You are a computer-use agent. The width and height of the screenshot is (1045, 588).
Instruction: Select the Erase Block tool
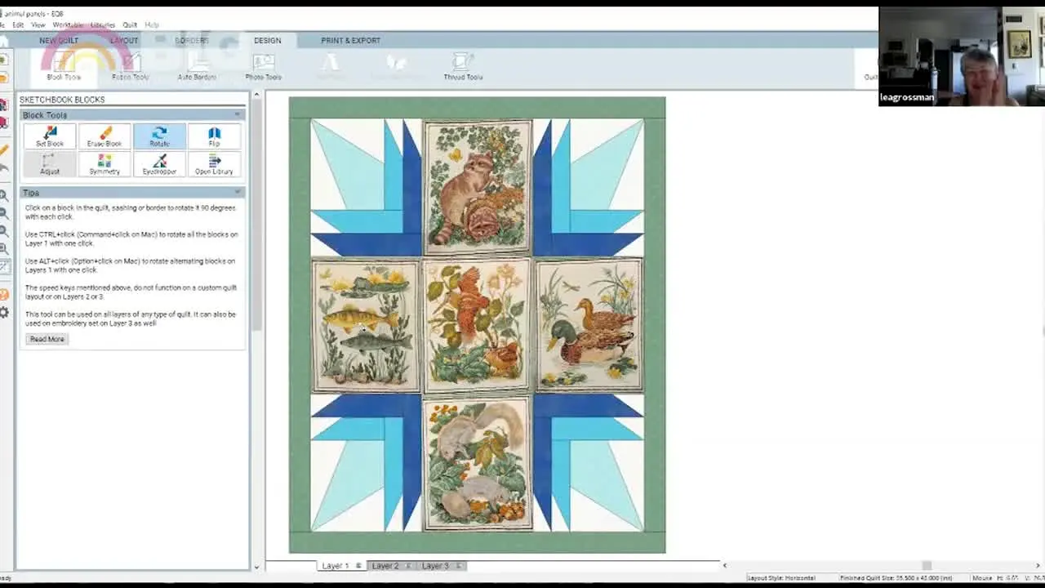tap(104, 136)
